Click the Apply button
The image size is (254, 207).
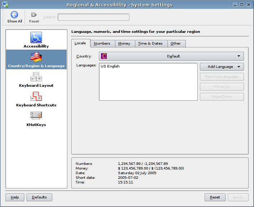click(x=238, y=197)
